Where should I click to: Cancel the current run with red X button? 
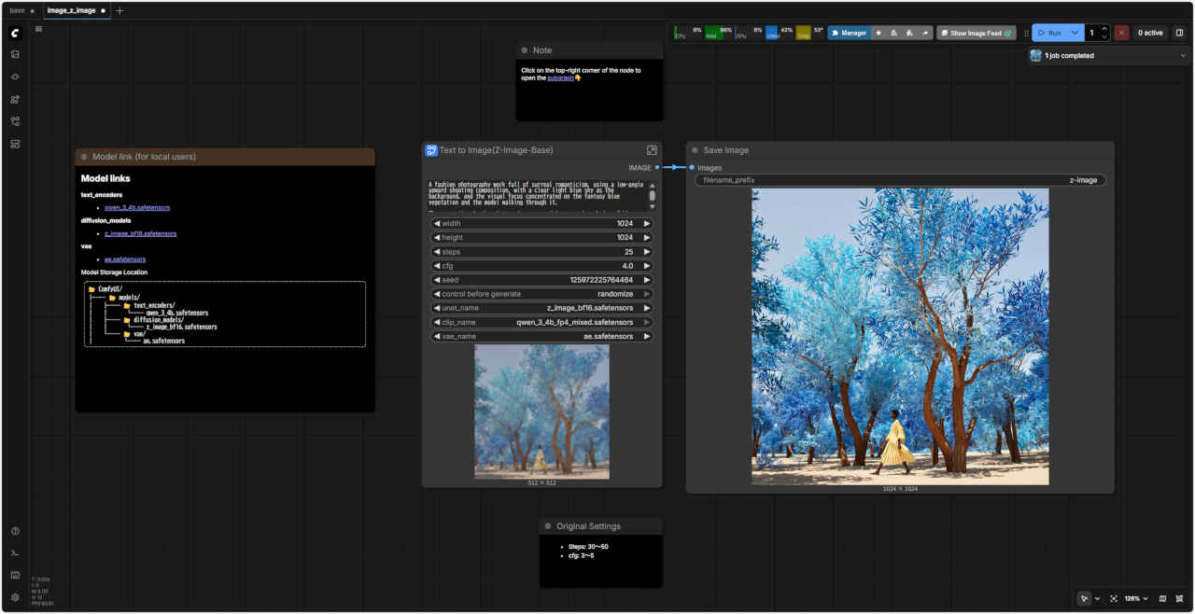click(1121, 33)
